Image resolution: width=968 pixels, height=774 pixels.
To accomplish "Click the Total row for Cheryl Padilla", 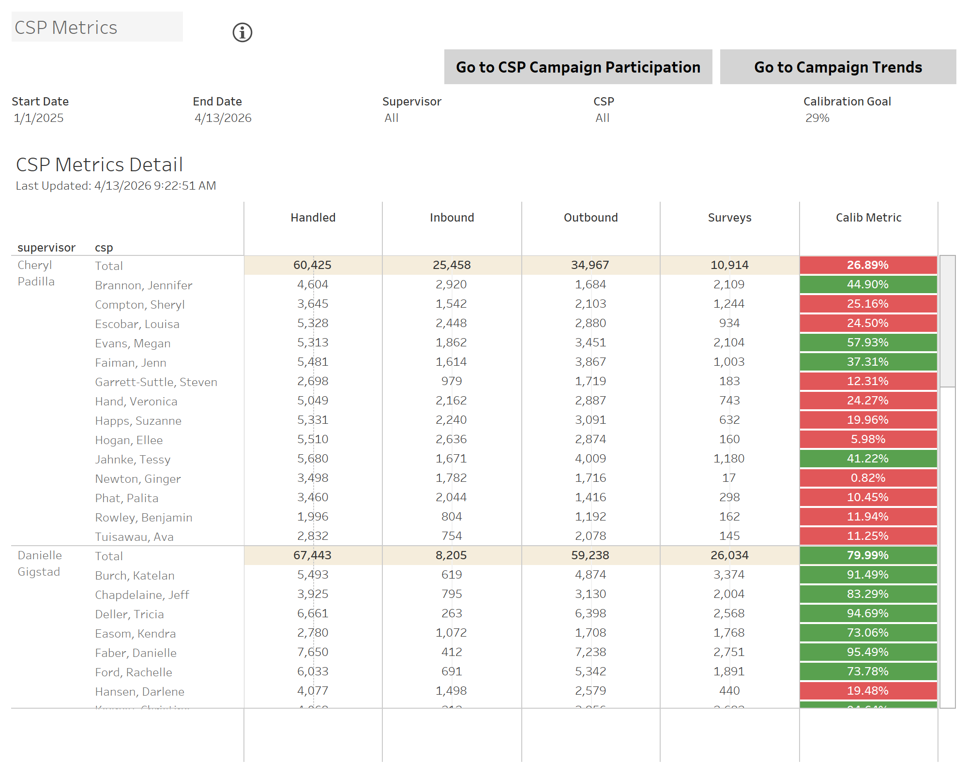I will tap(313, 265).
